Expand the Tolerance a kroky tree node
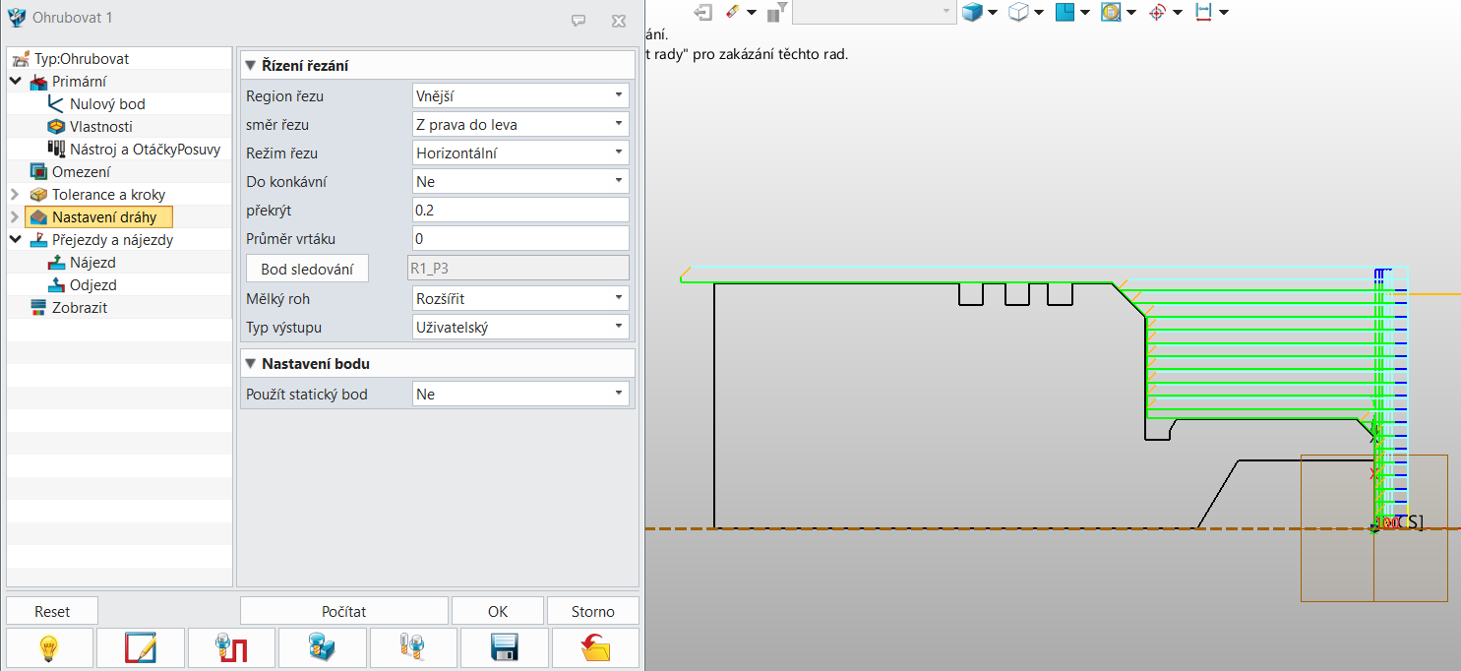 tap(15, 195)
